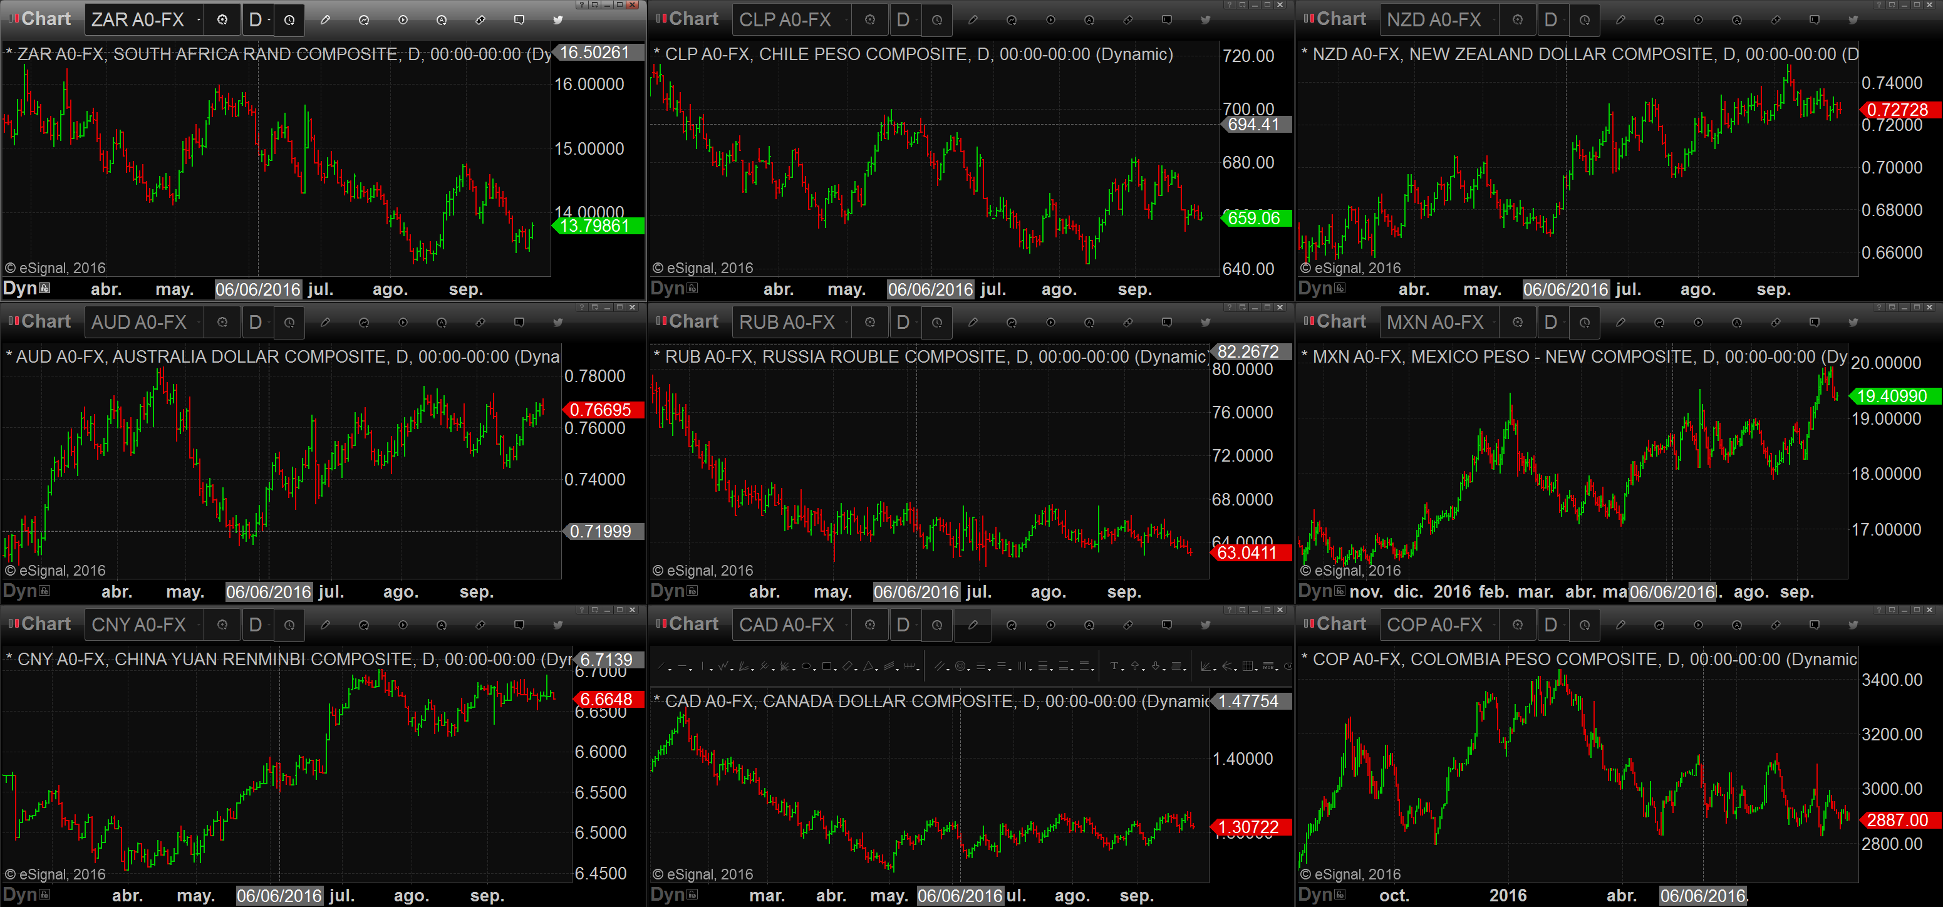Viewport: 1943px width, 907px height.
Task: Open the studies icon in AUD chart
Action: [x=363, y=322]
